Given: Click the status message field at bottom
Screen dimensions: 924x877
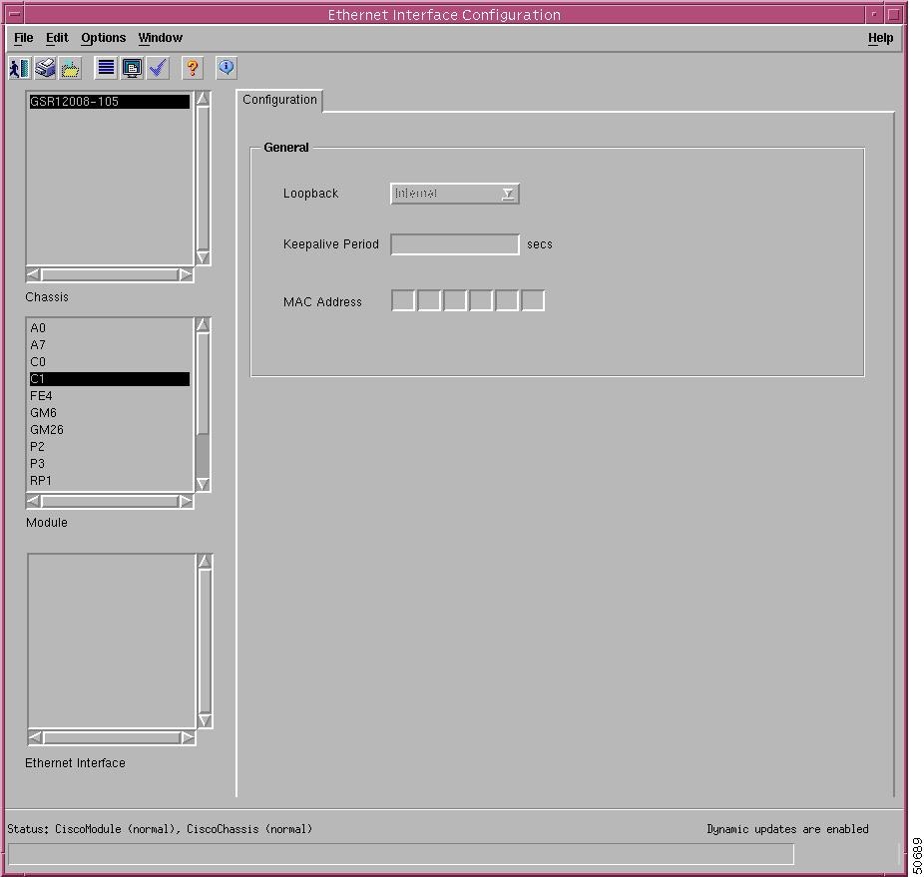Looking at the screenshot, I should point(401,855).
